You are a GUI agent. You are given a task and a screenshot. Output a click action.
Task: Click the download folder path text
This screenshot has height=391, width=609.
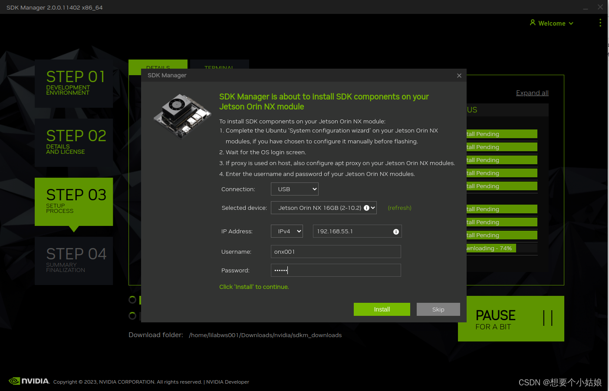[x=265, y=335]
